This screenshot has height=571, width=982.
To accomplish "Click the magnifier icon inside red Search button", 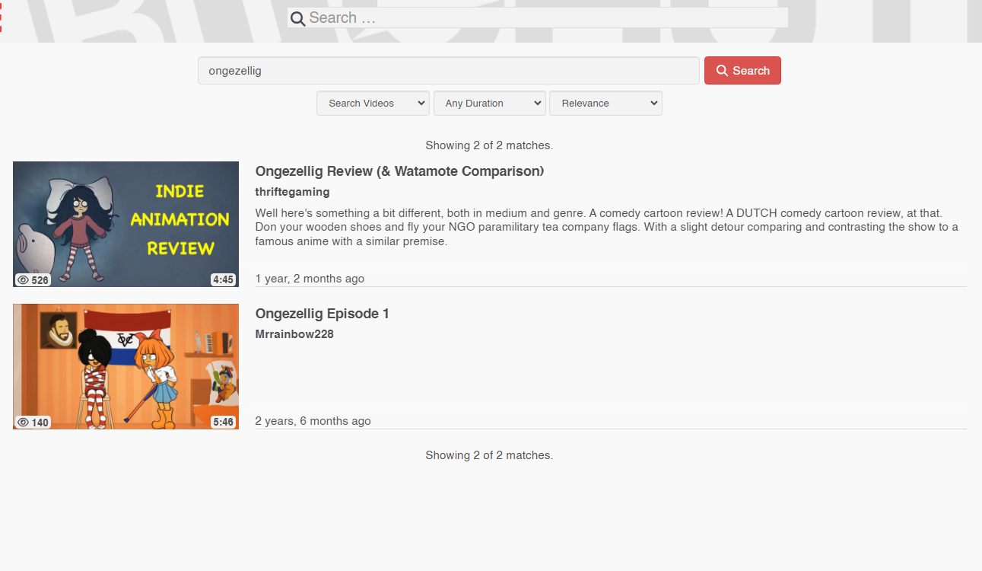I will pyautogui.click(x=722, y=71).
